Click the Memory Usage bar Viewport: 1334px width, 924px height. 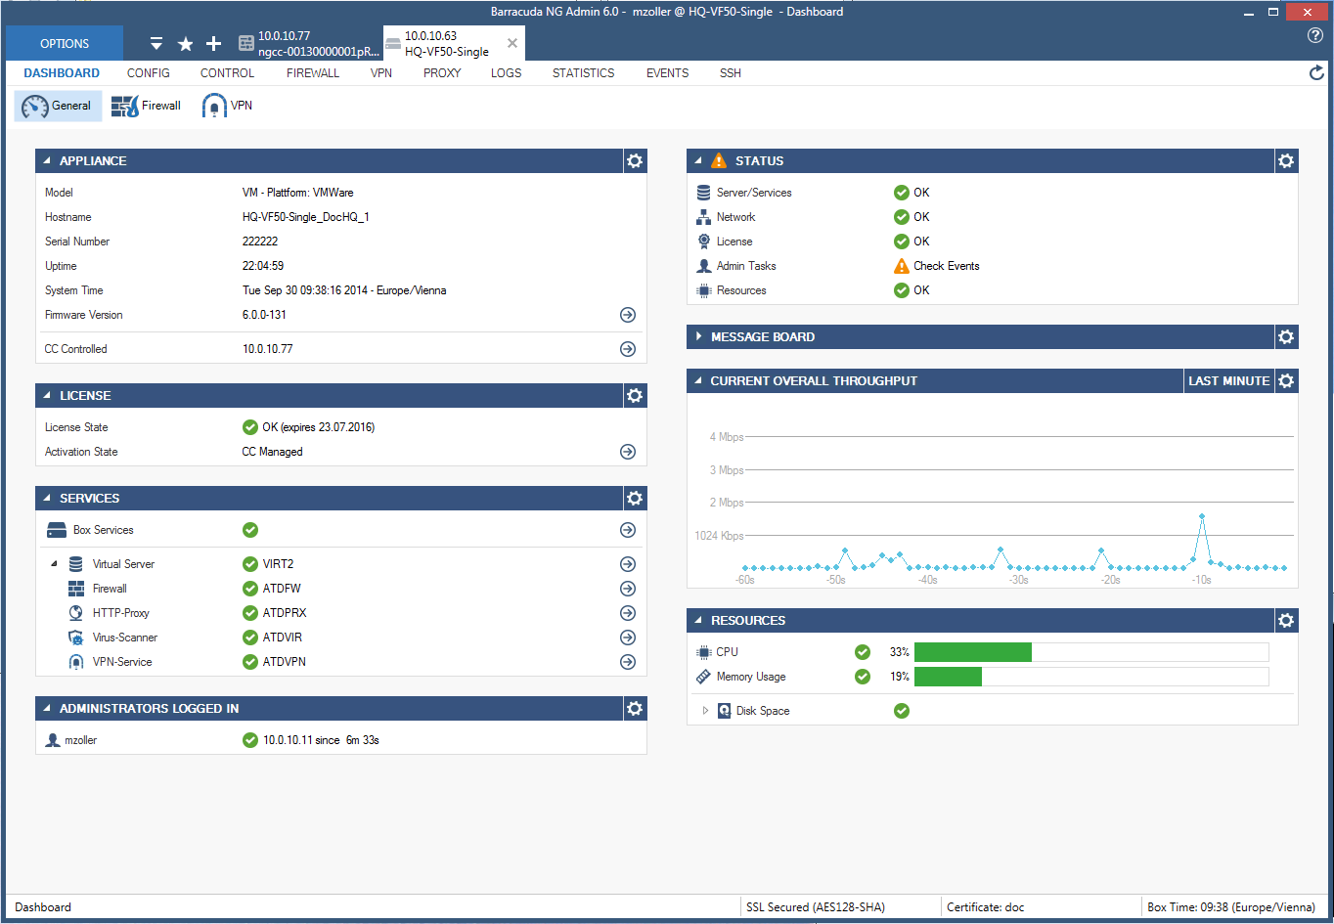[x=1091, y=677]
